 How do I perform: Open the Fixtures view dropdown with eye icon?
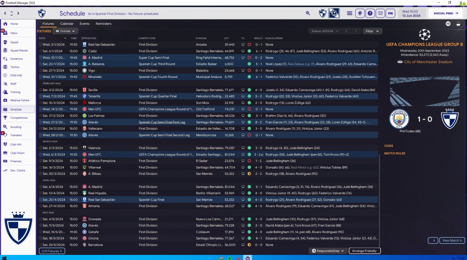[x=66, y=31]
